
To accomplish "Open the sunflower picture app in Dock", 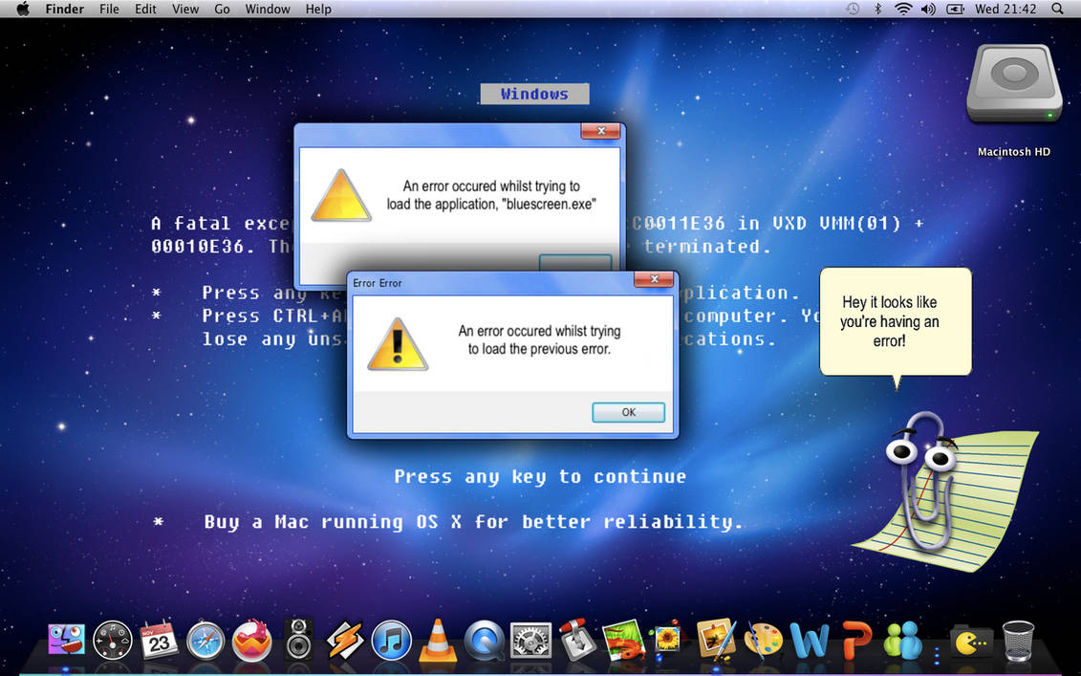I will pos(667,639).
